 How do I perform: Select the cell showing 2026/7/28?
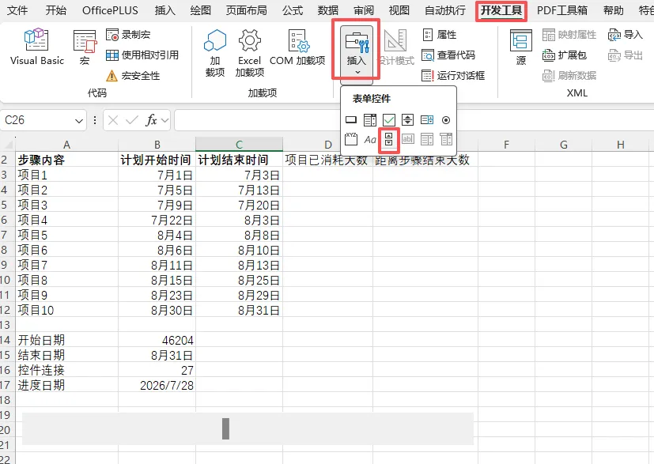[x=157, y=385]
